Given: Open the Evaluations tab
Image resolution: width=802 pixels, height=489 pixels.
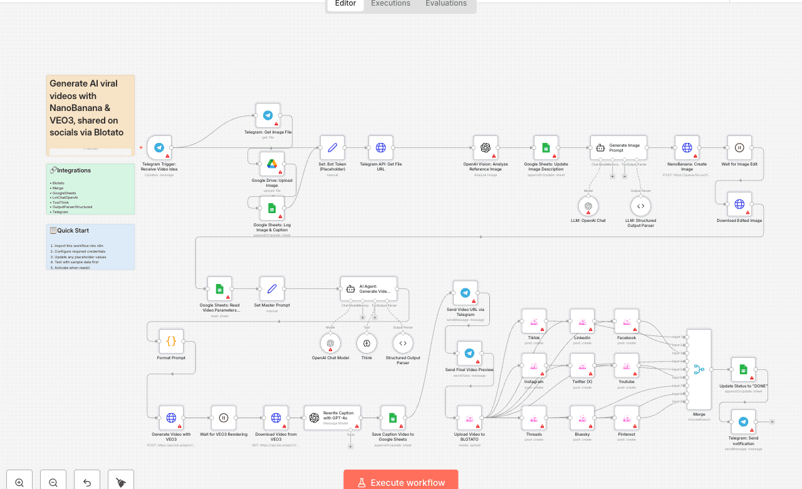Looking at the screenshot, I should 445,4.
